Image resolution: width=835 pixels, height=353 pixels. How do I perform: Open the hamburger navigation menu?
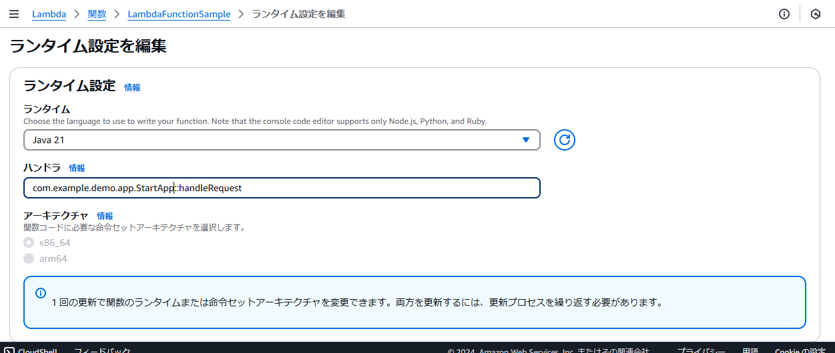(x=14, y=14)
